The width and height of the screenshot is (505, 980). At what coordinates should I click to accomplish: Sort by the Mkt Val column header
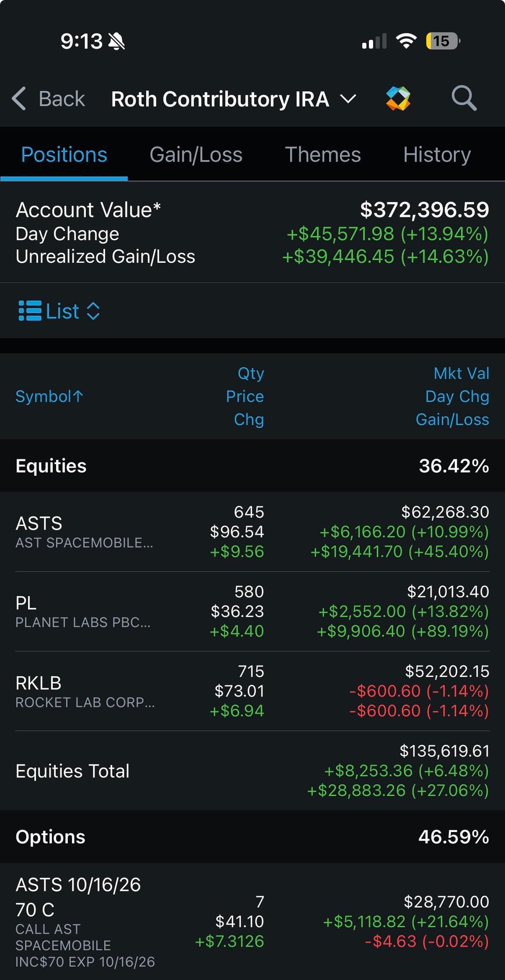[461, 373]
